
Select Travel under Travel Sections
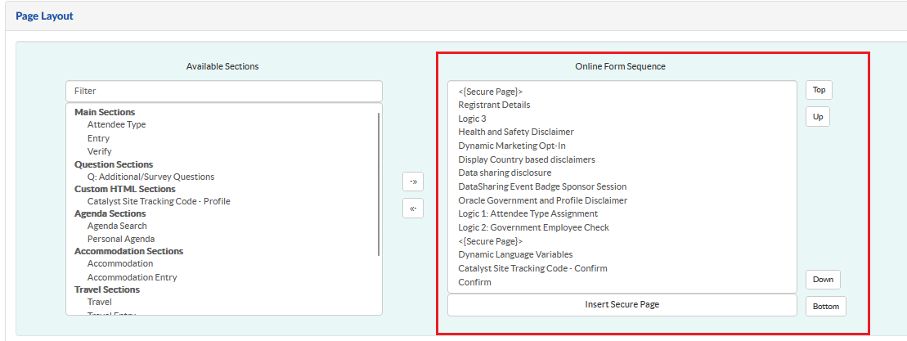100,302
